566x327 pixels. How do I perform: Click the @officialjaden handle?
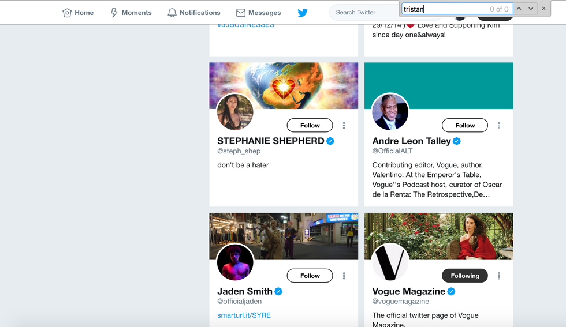pyautogui.click(x=239, y=302)
